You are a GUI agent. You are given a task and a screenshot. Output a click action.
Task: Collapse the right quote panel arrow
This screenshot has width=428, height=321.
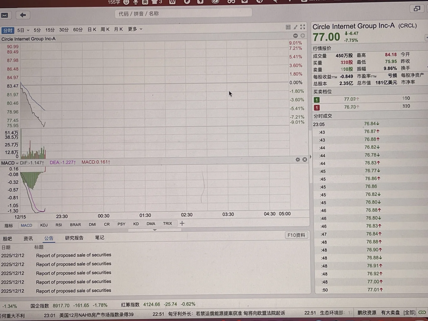click(311, 157)
